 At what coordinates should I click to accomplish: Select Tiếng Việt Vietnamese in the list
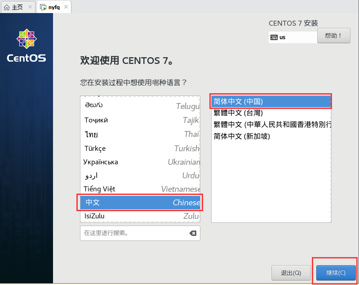coord(140,189)
